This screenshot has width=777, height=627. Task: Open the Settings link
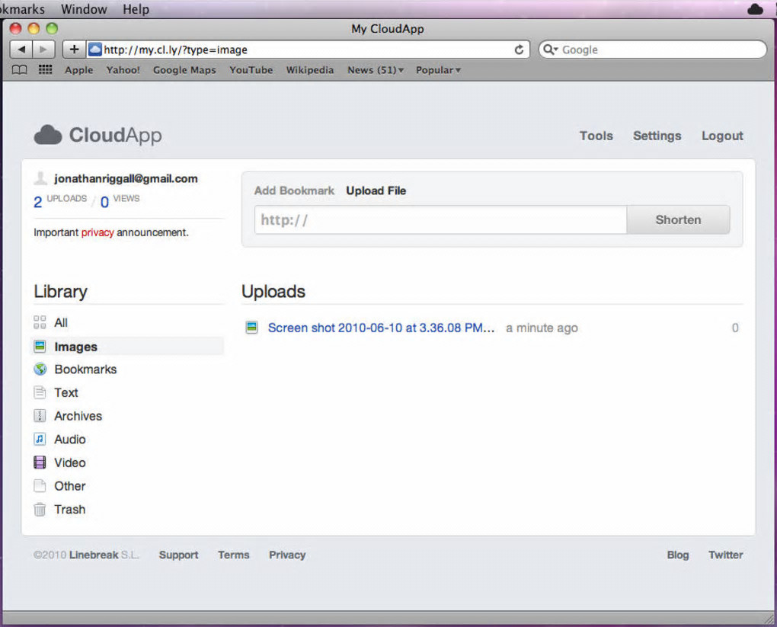657,136
